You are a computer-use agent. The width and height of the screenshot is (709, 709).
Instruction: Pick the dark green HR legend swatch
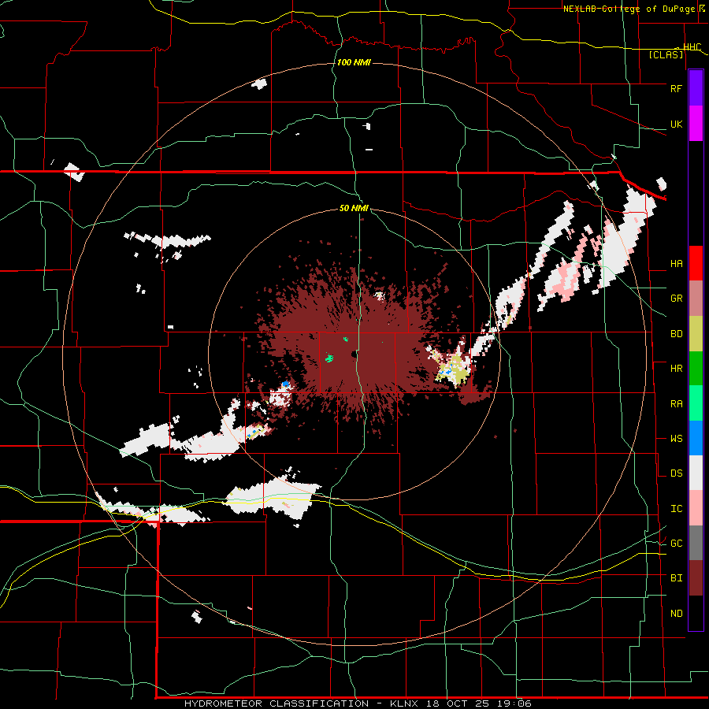696,369
